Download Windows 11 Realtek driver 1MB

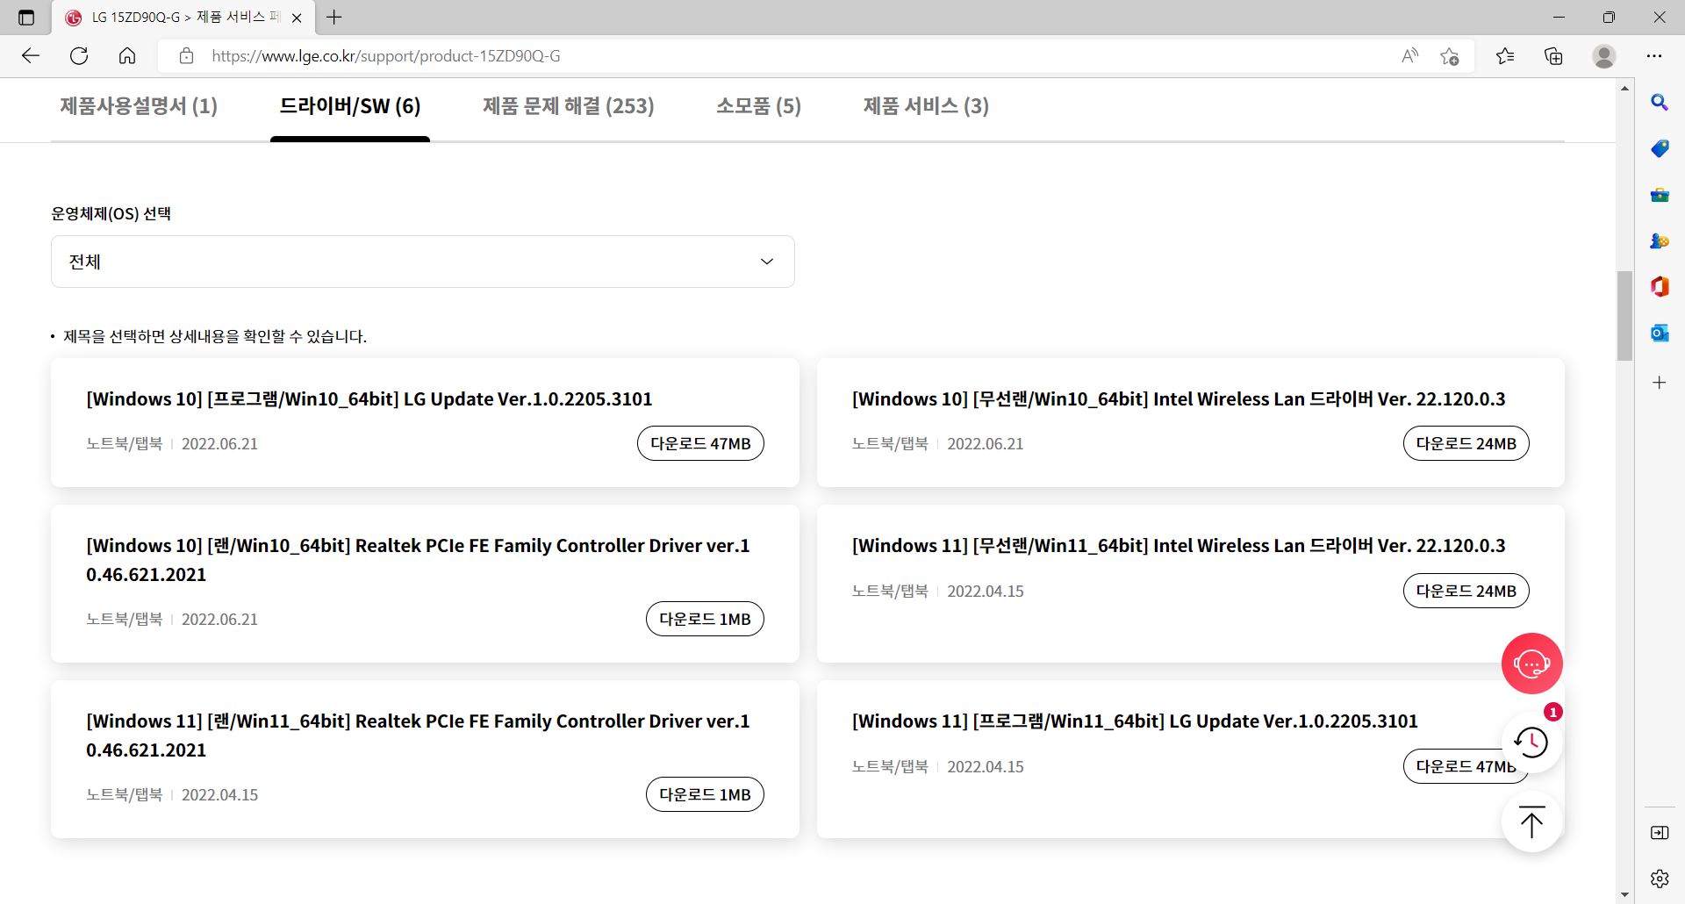[x=705, y=794]
